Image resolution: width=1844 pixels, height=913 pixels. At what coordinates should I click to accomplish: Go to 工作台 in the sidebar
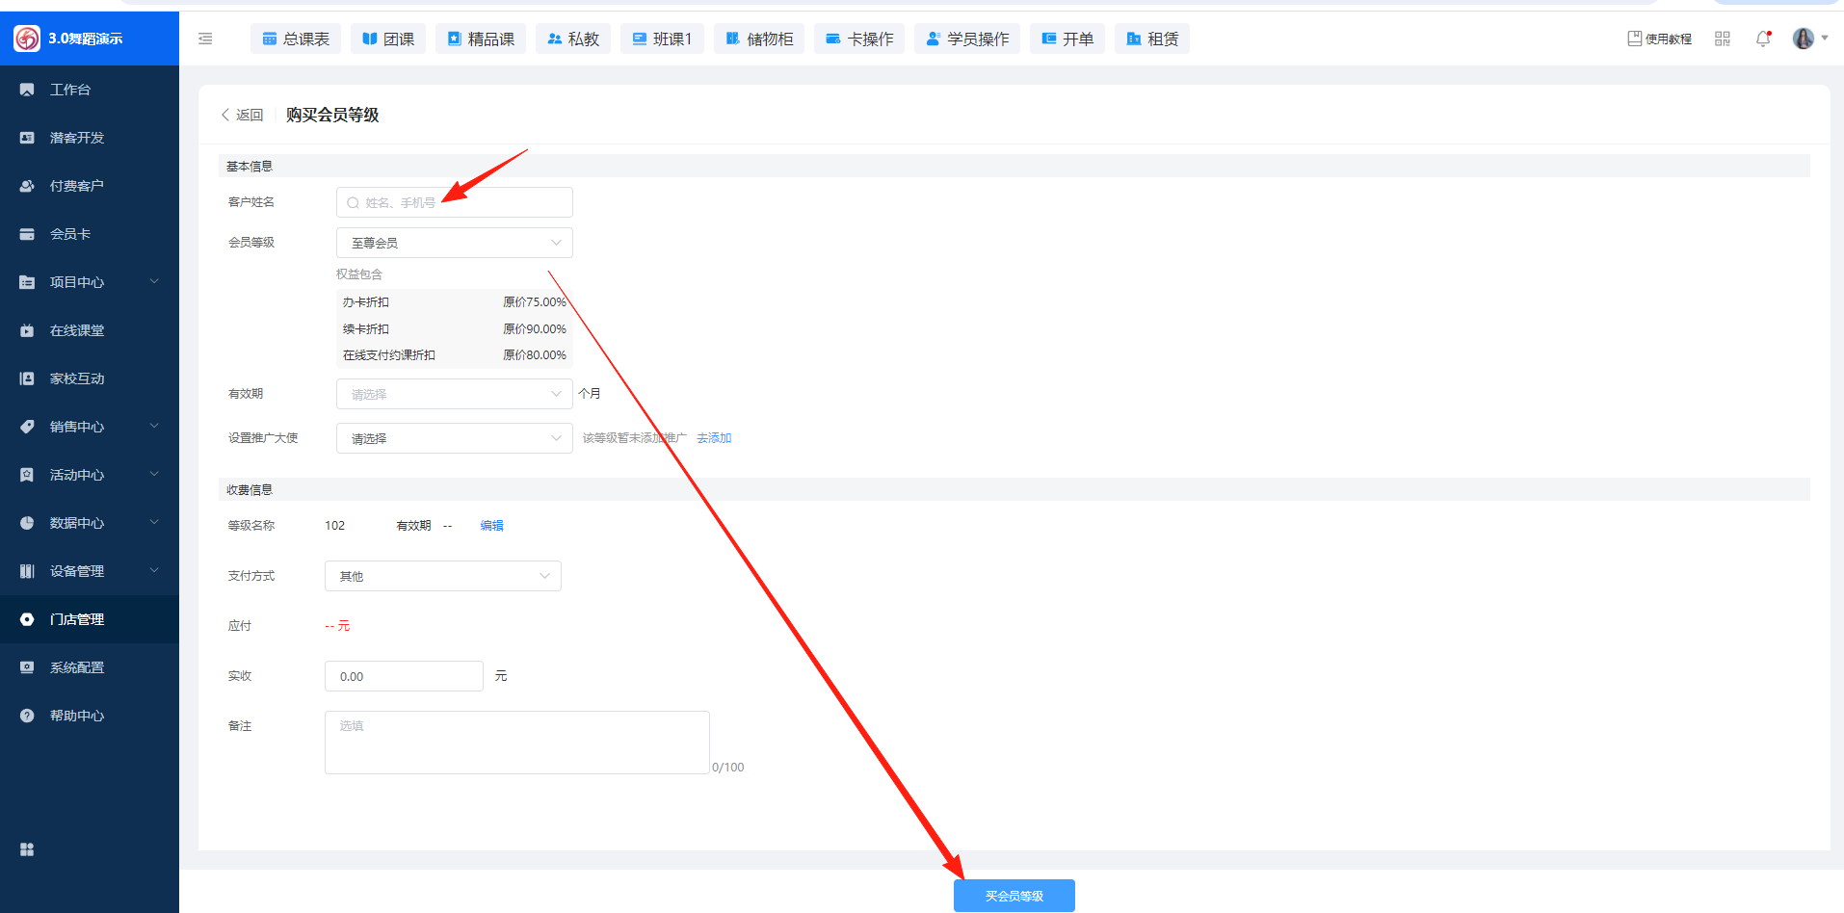pyautogui.click(x=70, y=90)
